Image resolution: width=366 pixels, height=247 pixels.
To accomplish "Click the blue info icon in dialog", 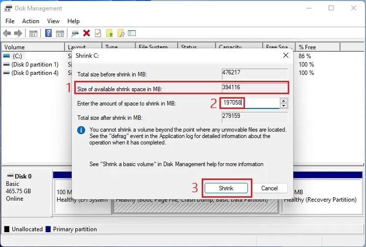I will pyautogui.click(x=81, y=130).
